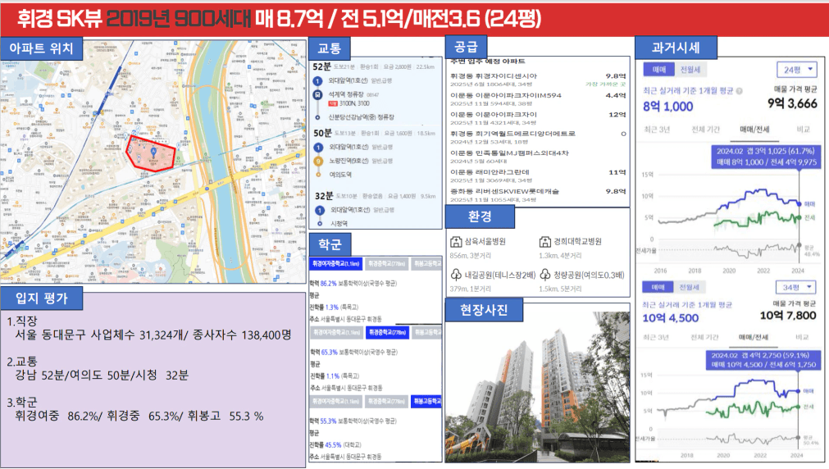Click the 2024.02 tooltip on the 24평 chart
829x469 pixels.
point(766,157)
